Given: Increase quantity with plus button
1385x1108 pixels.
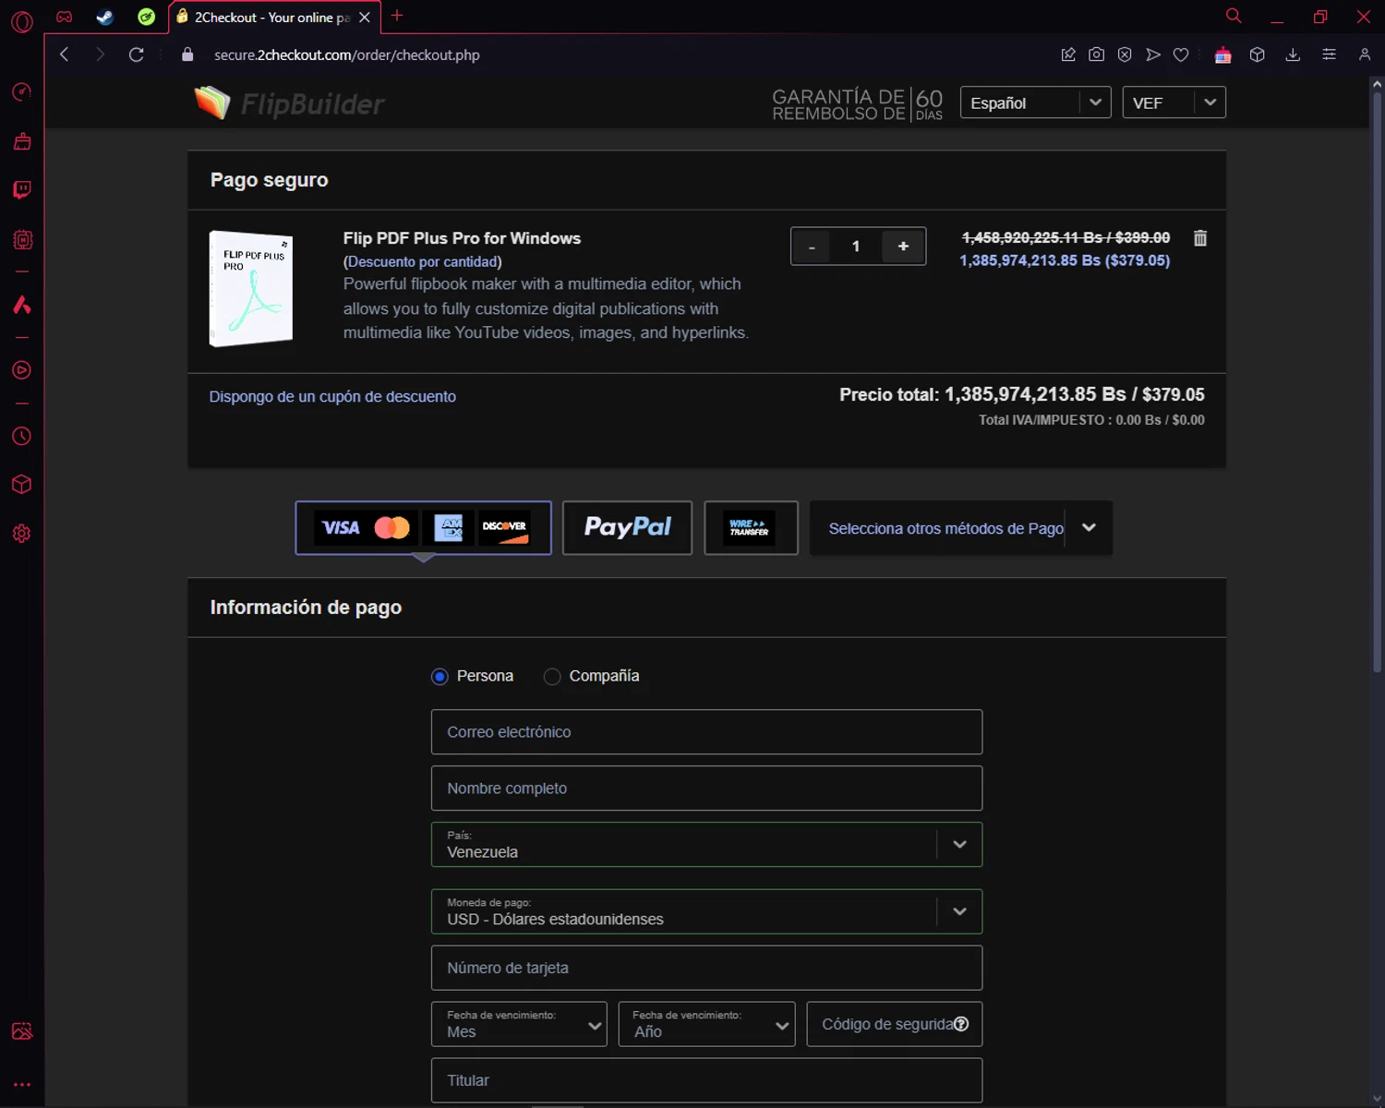Looking at the screenshot, I should click(903, 247).
